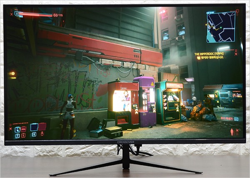The width and height of the screenshot is (250, 178).
Task: Select the red vehicle quick slot
Action: pos(24,129)
